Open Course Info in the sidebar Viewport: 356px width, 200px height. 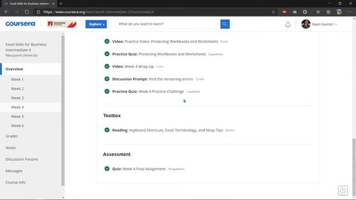tap(16, 182)
